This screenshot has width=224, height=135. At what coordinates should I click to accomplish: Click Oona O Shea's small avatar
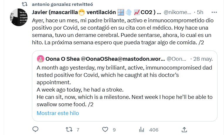pyautogui.click(x=40, y=59)
